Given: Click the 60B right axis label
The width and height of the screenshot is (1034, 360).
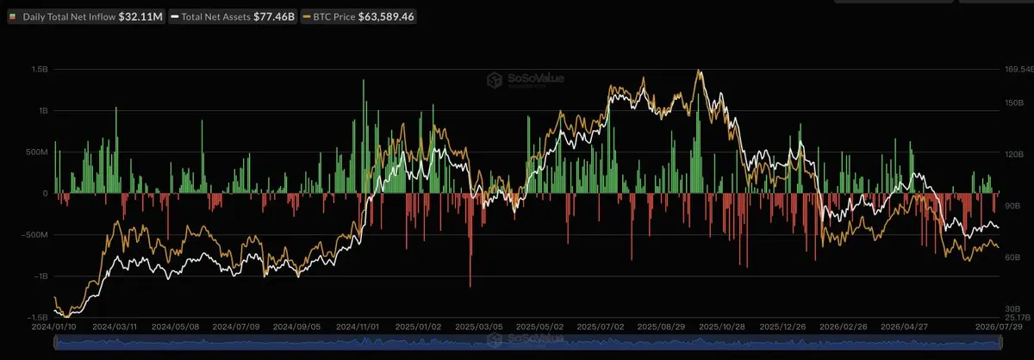Looking at the screenshot, I should (x=1012, y=258).
